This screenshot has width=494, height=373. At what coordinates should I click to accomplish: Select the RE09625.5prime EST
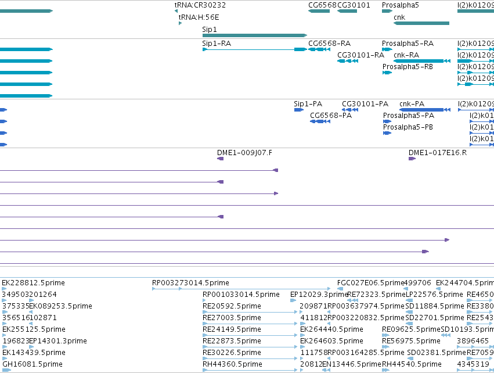[x=386, y=335]
